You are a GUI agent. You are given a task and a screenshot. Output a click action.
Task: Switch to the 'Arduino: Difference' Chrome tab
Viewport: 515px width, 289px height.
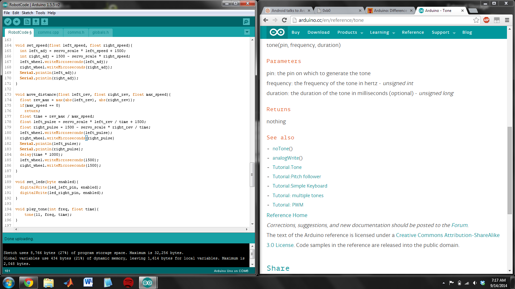390,11
